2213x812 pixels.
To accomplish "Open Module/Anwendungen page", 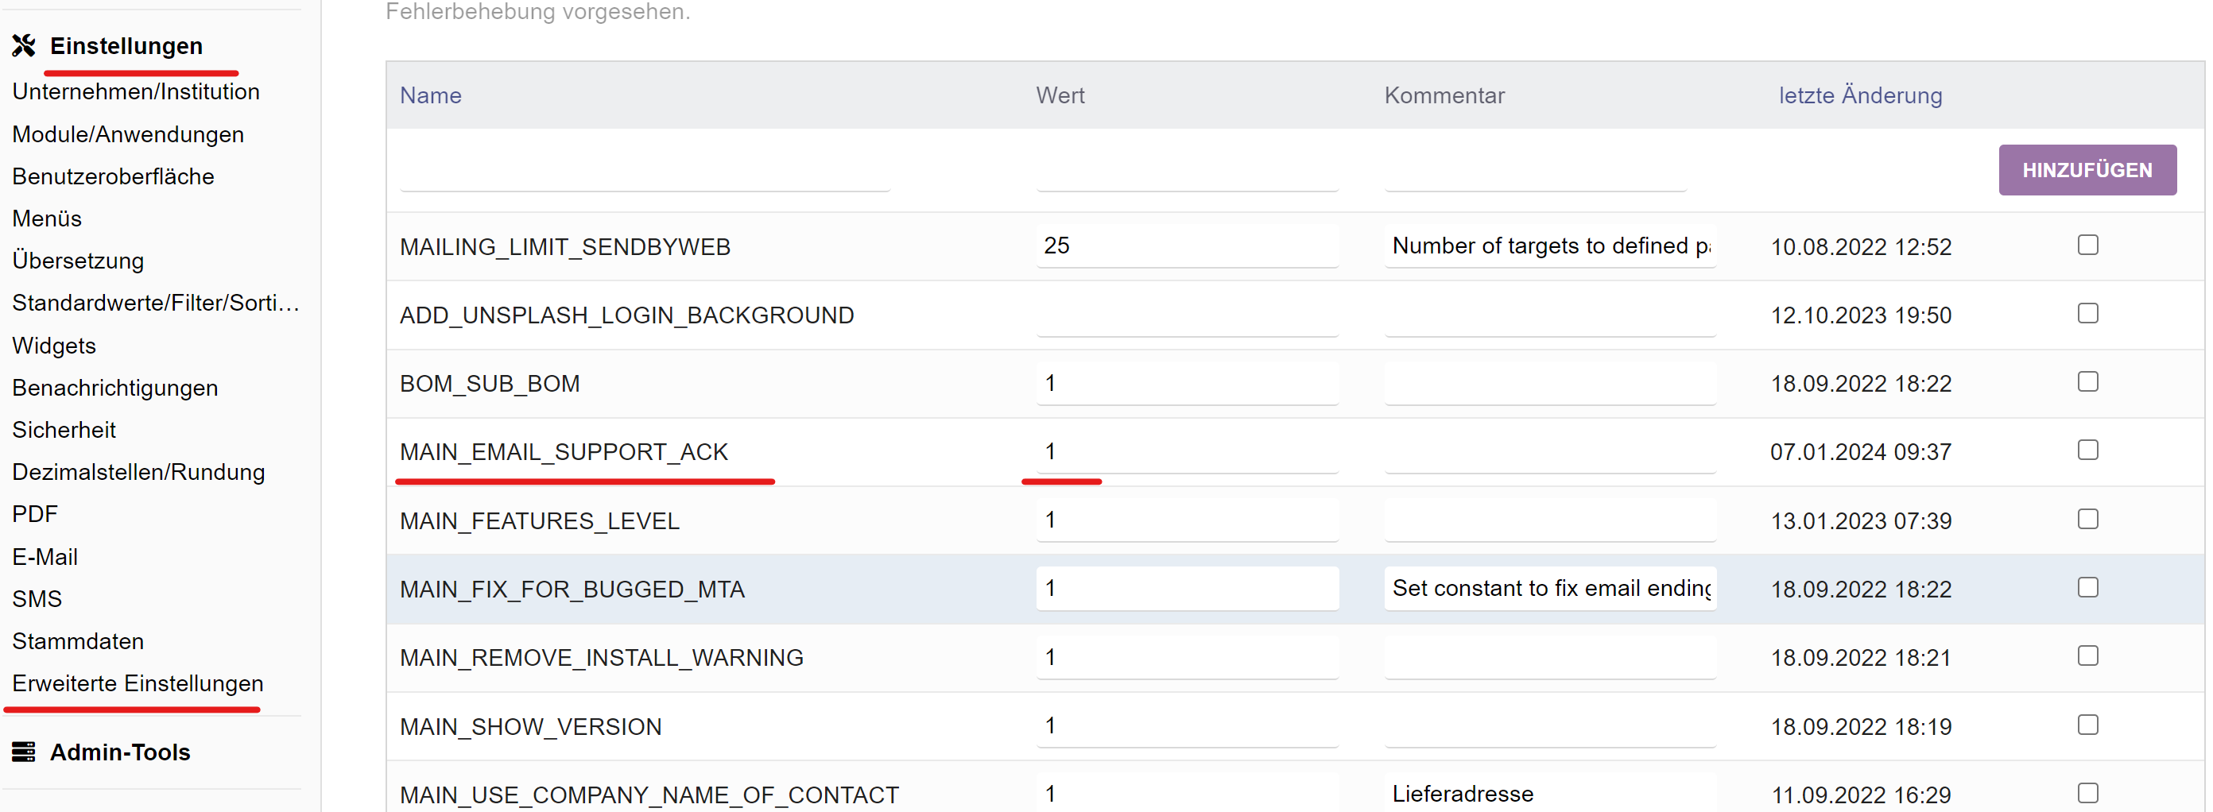I will [x=128, y=135].
